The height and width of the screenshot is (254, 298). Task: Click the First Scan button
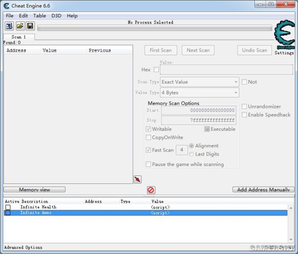[x=161, y=50]
